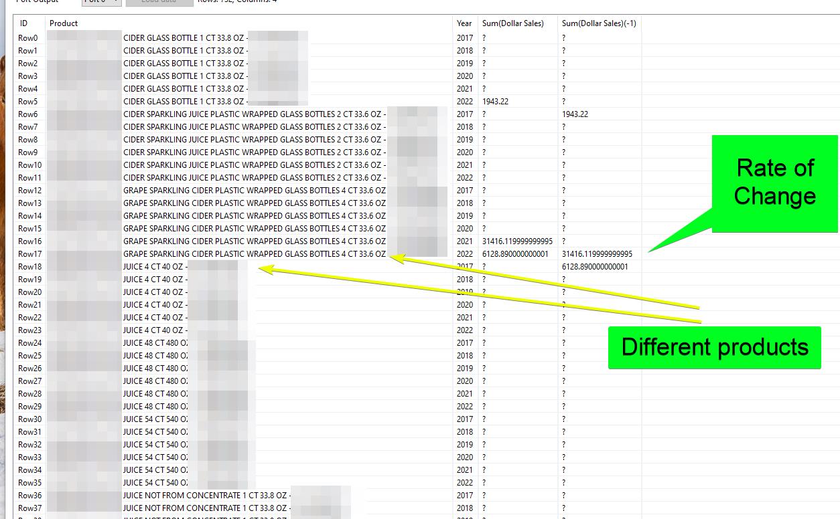Select the Row11 ID cell
The width and height of the screenshot is (840, 519).
(x=29, y=178)
